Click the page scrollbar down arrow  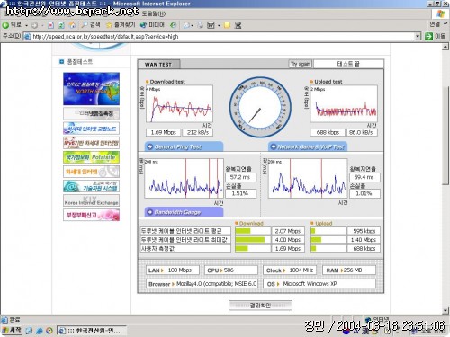coord(445,311)
